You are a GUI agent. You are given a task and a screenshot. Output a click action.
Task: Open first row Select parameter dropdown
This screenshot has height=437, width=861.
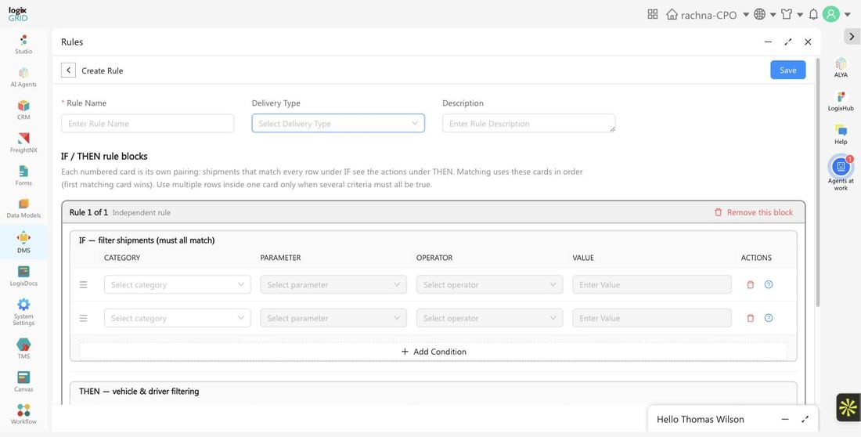[x=333, y=285]
